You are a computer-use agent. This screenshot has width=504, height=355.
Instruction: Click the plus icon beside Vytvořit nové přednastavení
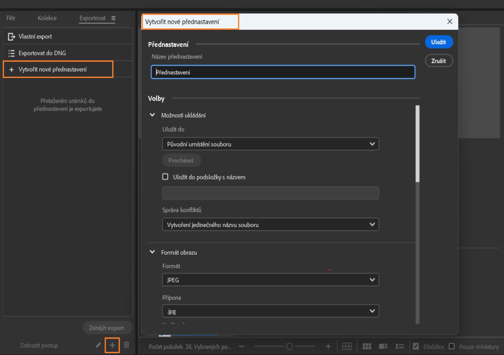click(12, 70)
